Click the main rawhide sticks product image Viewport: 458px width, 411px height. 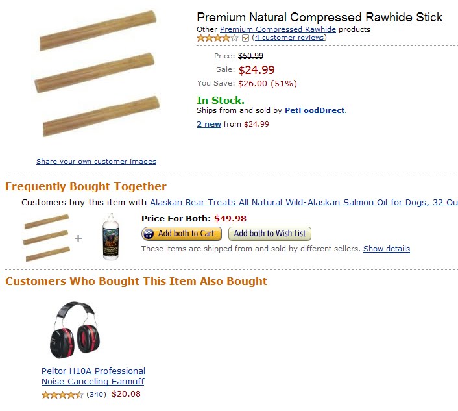(98, 78)
